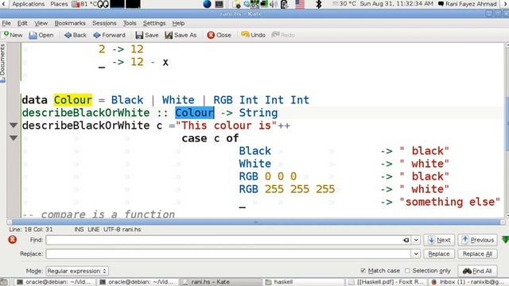The image size is (509, 286).
Task: Close the search bar with red X
Action: [13, 240]
